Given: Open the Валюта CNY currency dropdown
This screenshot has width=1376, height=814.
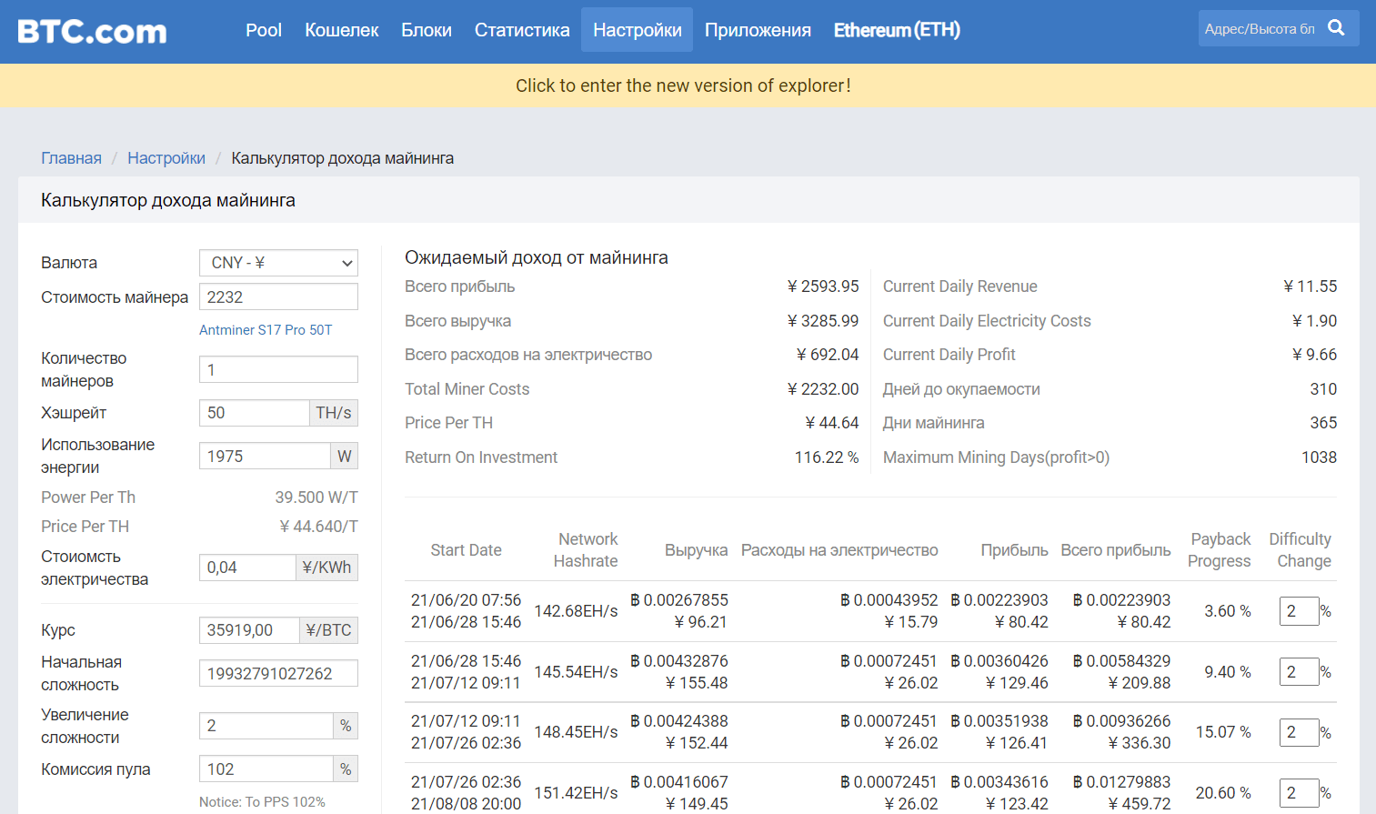Looking at the screenshot, I should [278, 263].
